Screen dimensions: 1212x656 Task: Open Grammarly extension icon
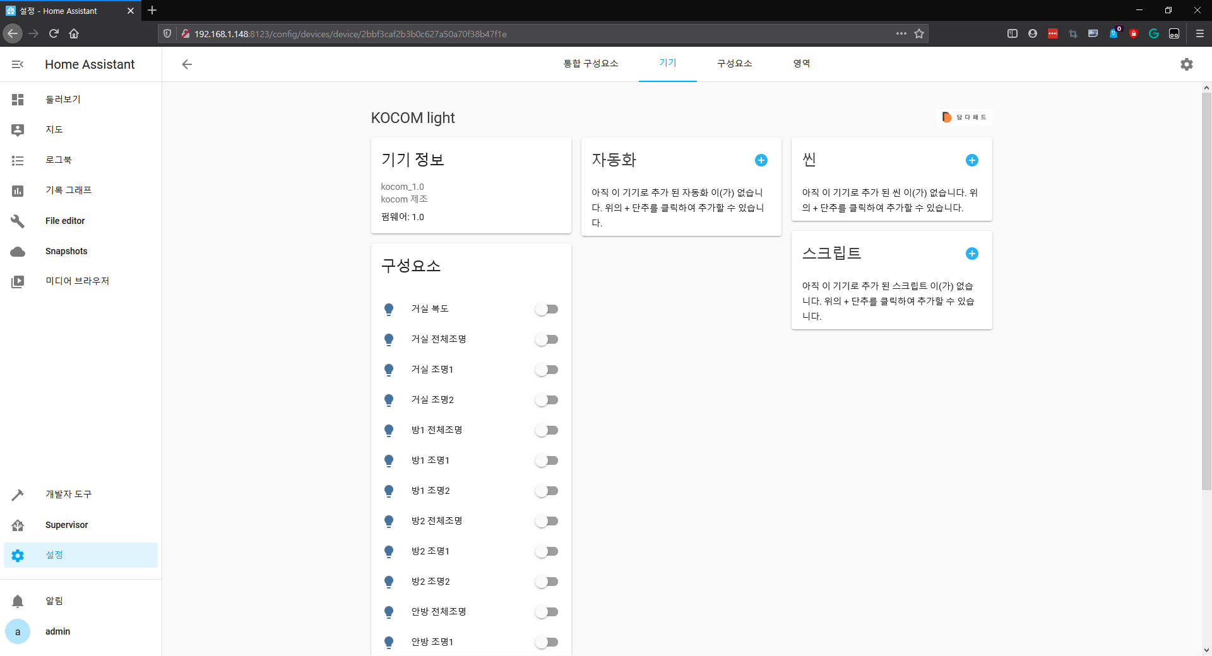click(1154, 33)
